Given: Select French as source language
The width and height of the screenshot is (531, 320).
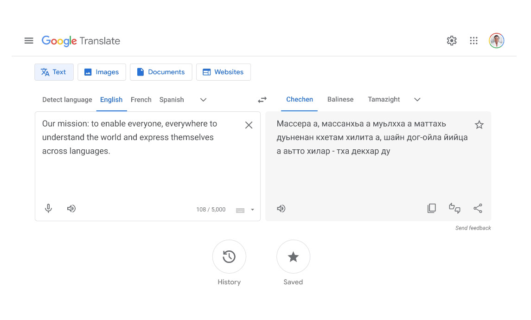Looking at the screenshot, I should point(141,100).
